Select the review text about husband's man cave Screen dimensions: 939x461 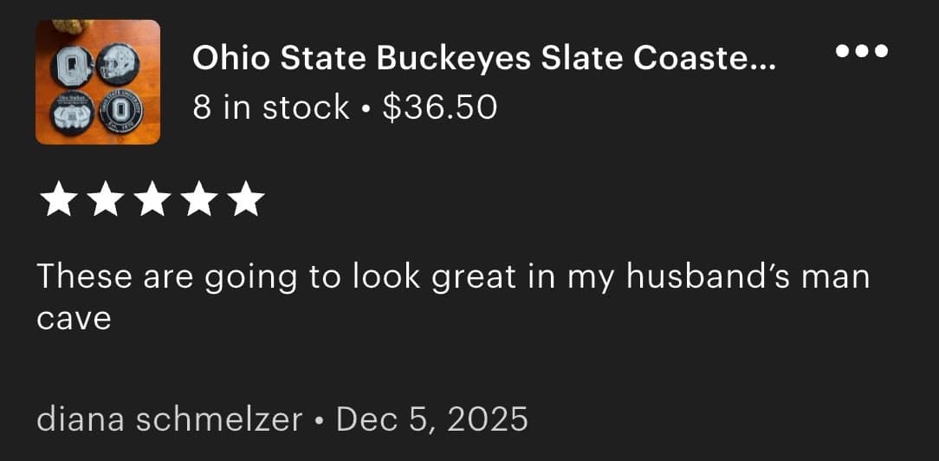click(452, 277)
